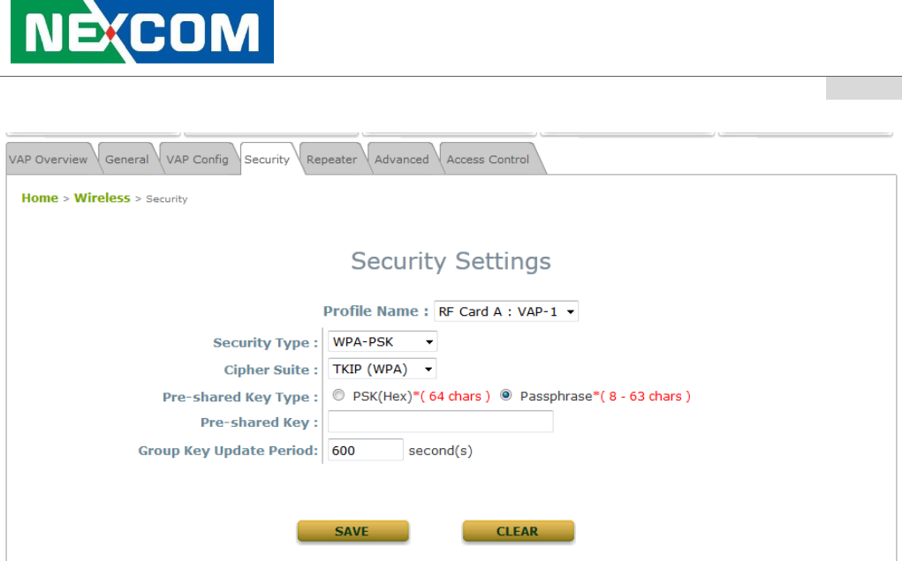The image size is (902, 561).
Task: Click the gray box at top right
Action: click(x=863, y=88)
